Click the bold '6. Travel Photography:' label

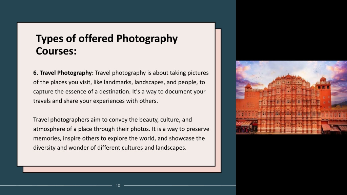pos(63,73)
